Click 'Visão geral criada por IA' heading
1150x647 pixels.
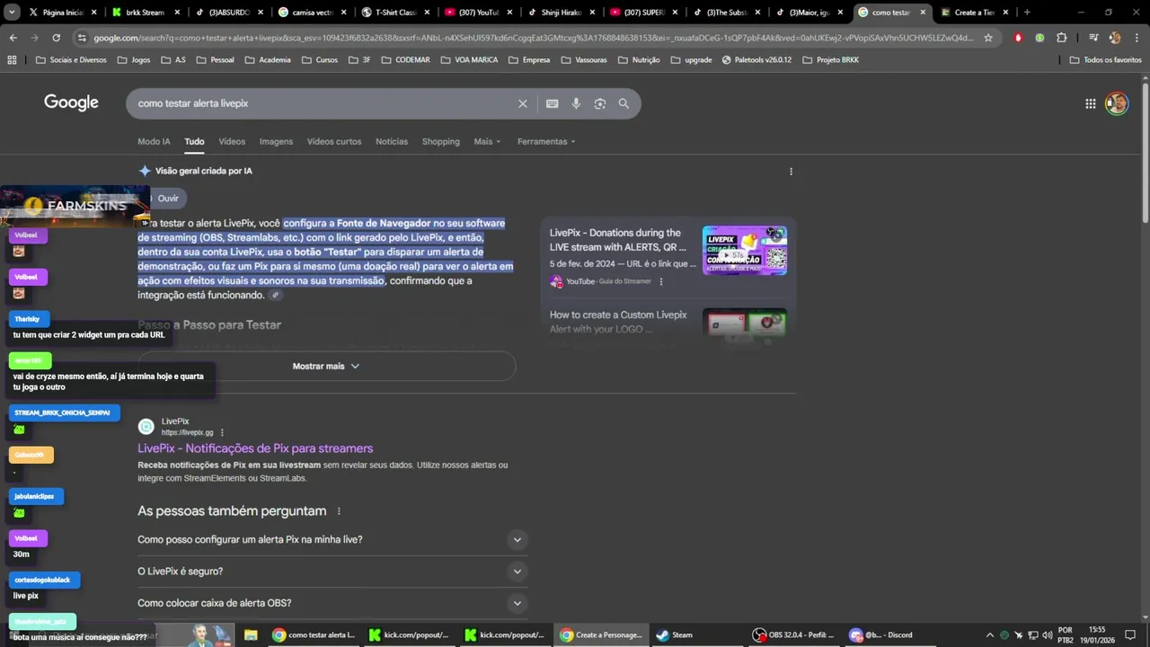[x=203, y=171]
